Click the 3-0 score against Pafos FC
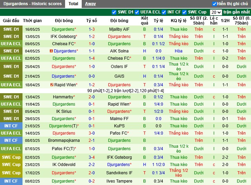Screen dimensions: 251x185 (92, 133)
